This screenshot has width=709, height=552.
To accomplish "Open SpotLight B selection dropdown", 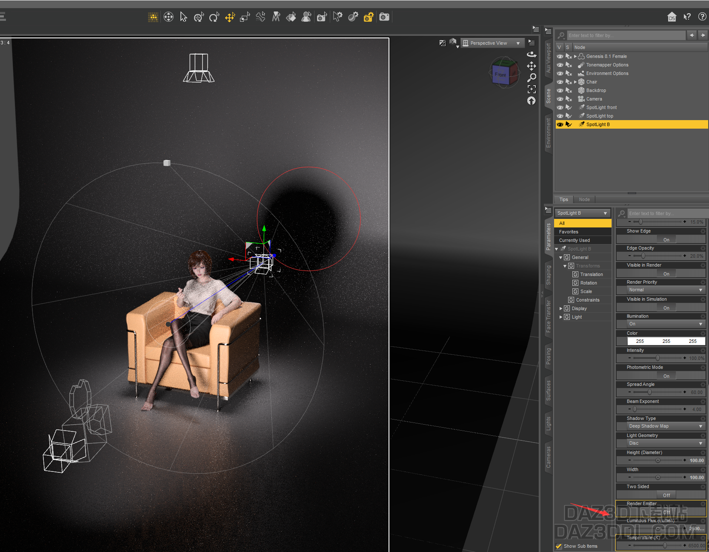I will 582,213.
